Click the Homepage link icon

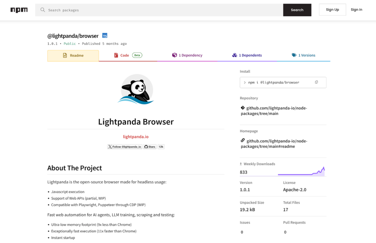(242, 141)
